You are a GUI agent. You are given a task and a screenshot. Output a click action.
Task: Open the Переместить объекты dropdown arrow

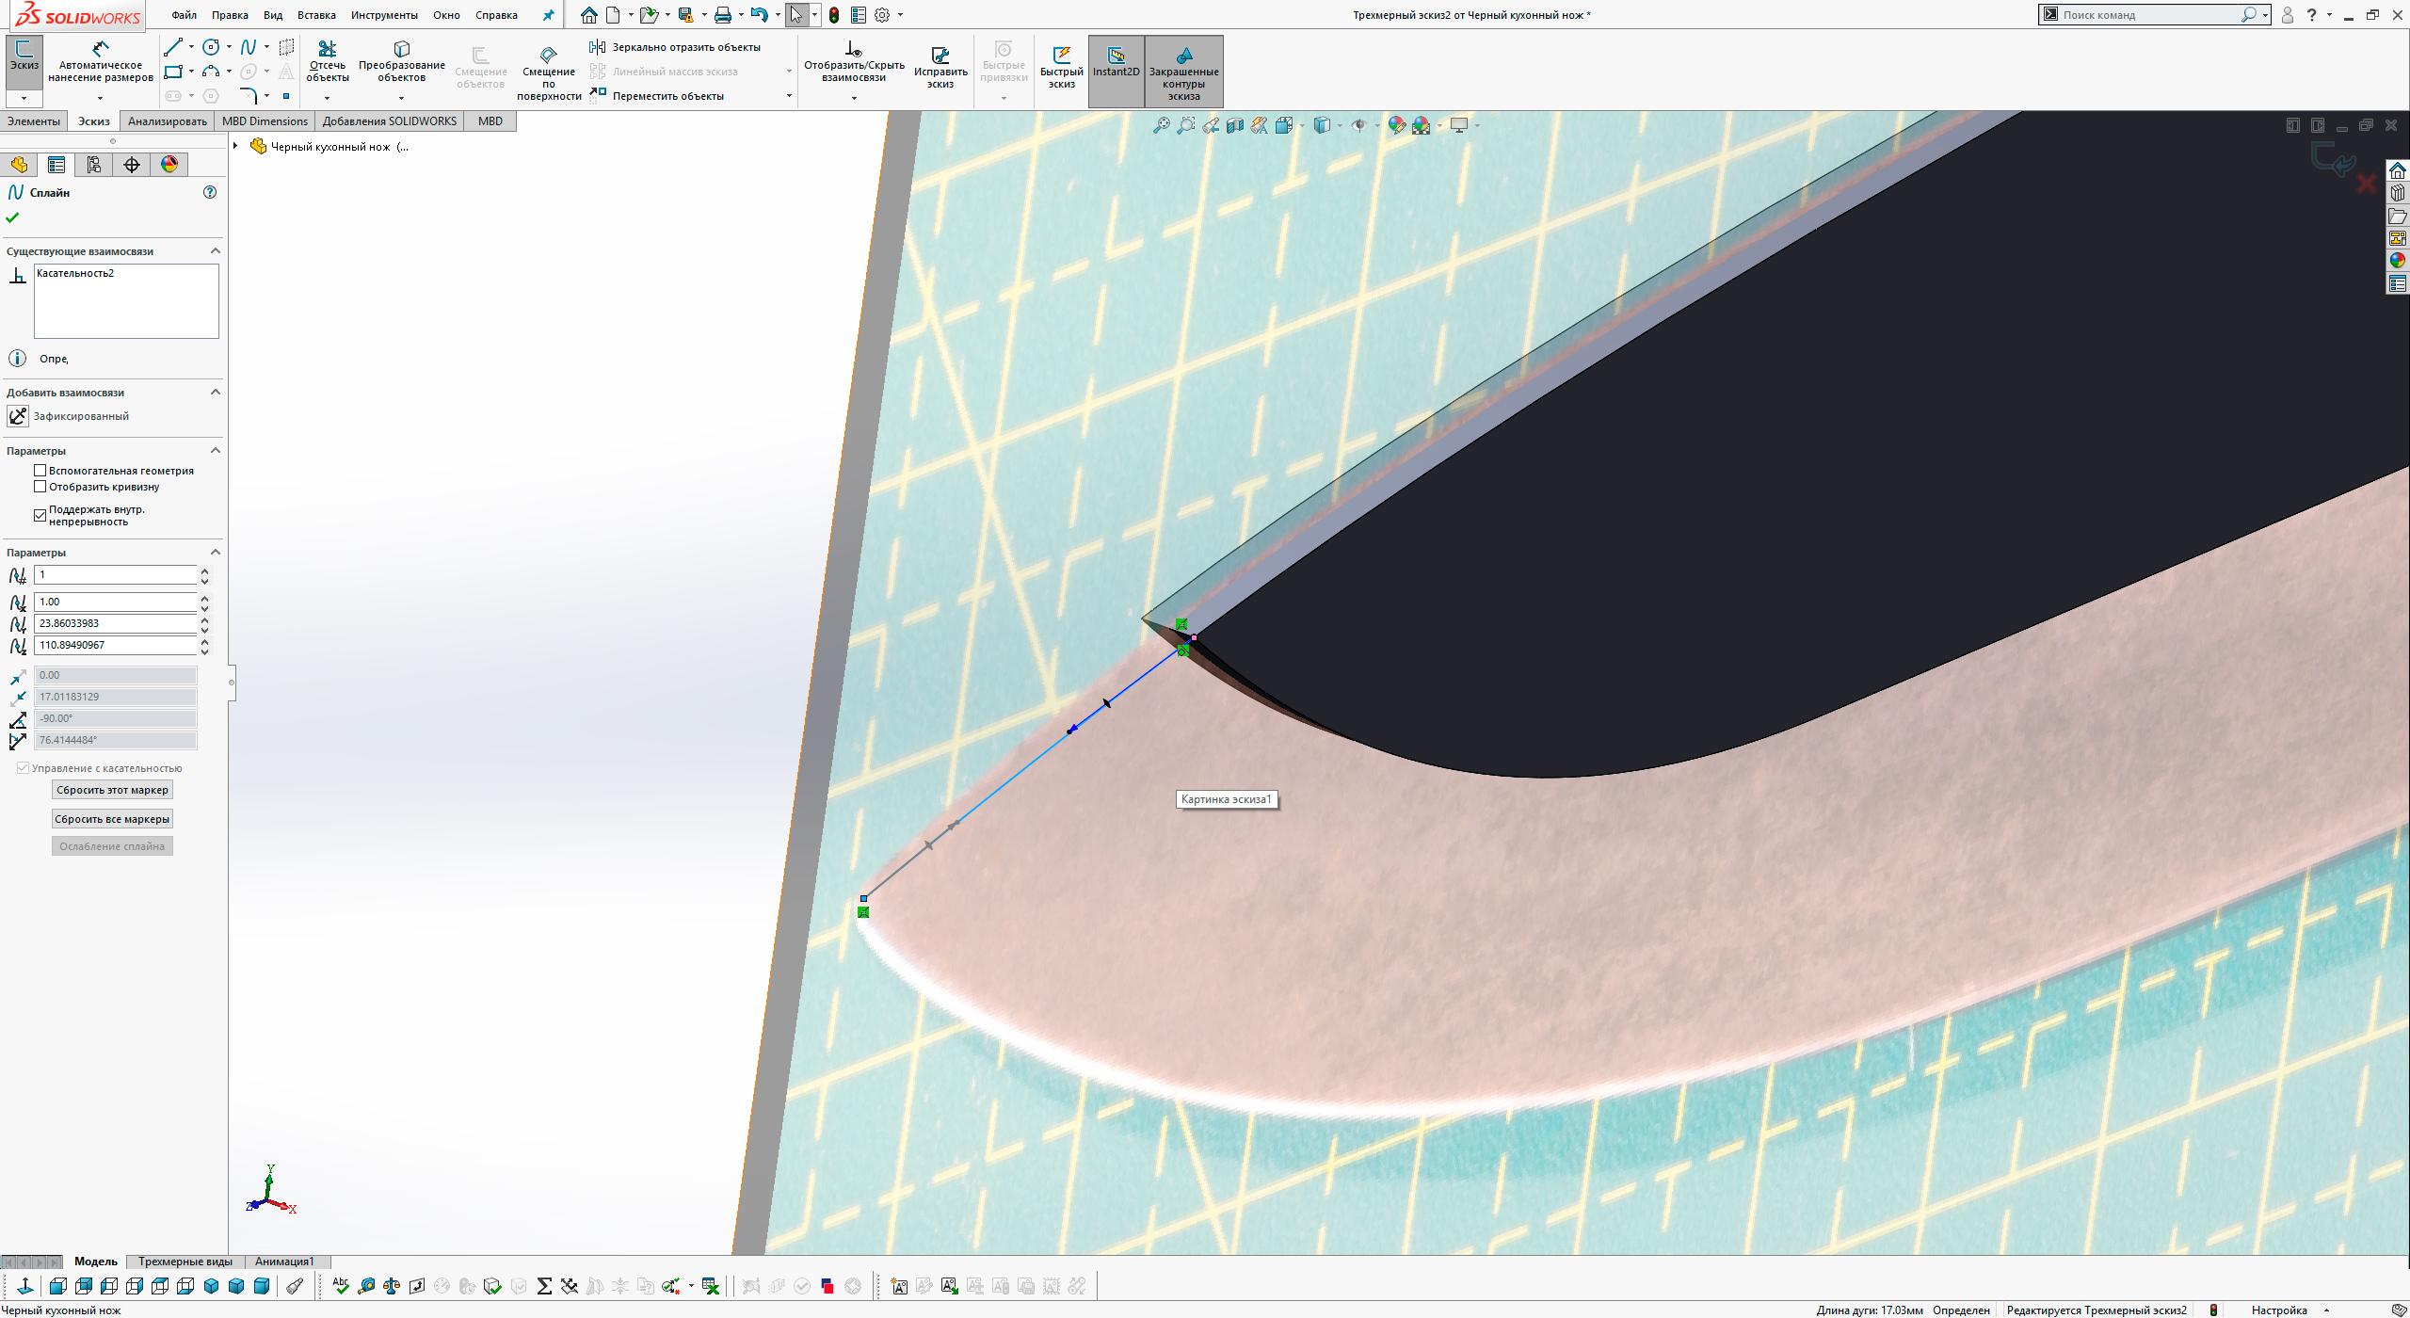pos(788,95)
